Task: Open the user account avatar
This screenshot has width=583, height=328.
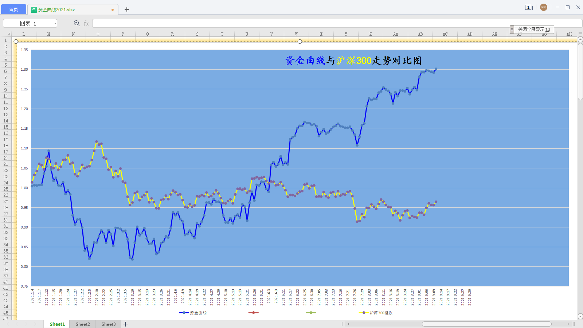Action: (544, 7)
